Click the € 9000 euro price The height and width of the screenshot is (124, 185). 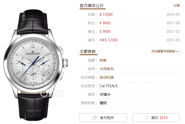[x=105, y=23]
